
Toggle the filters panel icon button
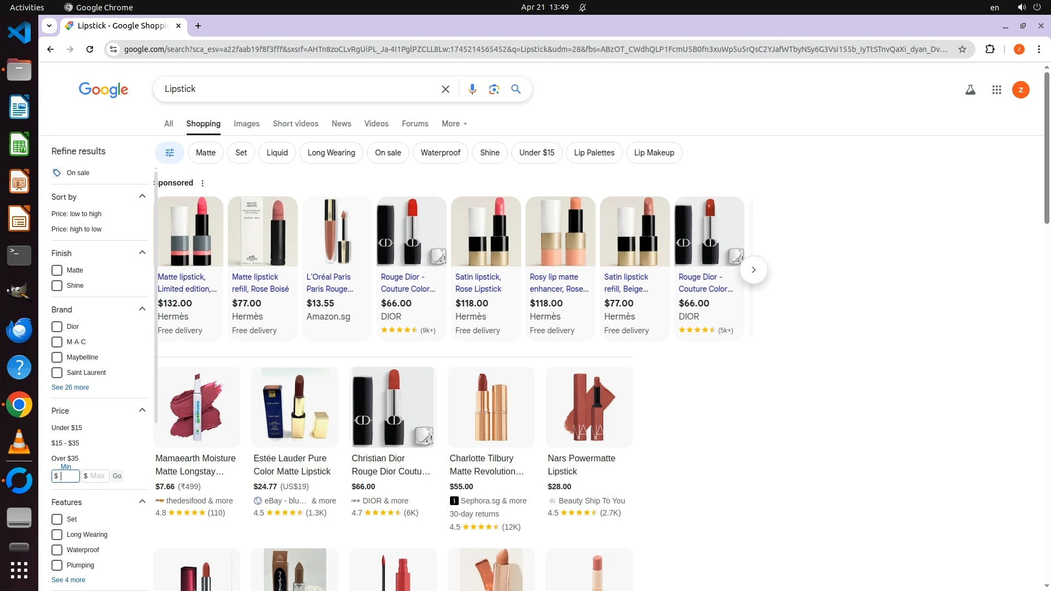tap(169, 153)
